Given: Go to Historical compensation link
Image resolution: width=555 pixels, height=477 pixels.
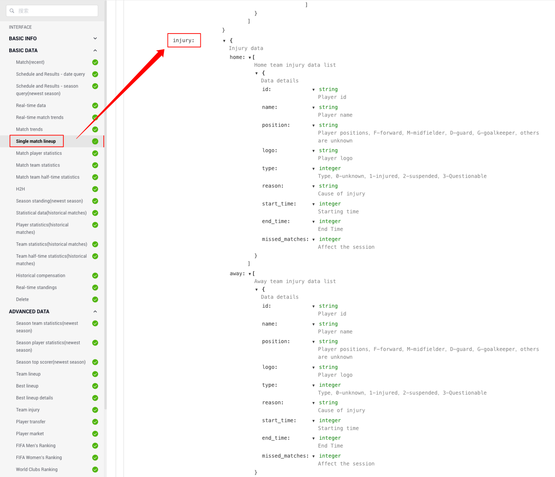Looking at the screenshot, I should pyautogui.click(x=40, y=276).
